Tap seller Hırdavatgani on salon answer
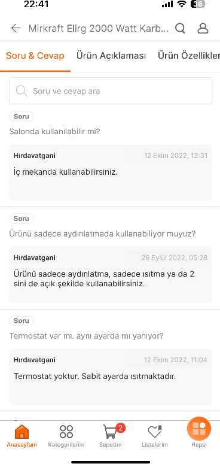 point(34,156)
